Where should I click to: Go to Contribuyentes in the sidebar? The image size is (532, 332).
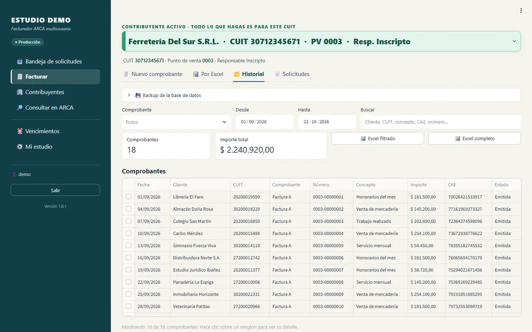pos(55,92)
